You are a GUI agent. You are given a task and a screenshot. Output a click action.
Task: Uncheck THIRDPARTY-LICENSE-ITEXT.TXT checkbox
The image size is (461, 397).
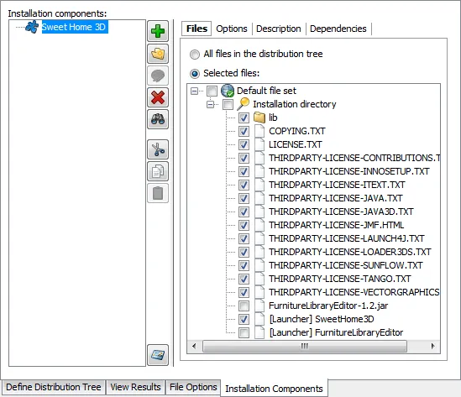tap(244, 185)
